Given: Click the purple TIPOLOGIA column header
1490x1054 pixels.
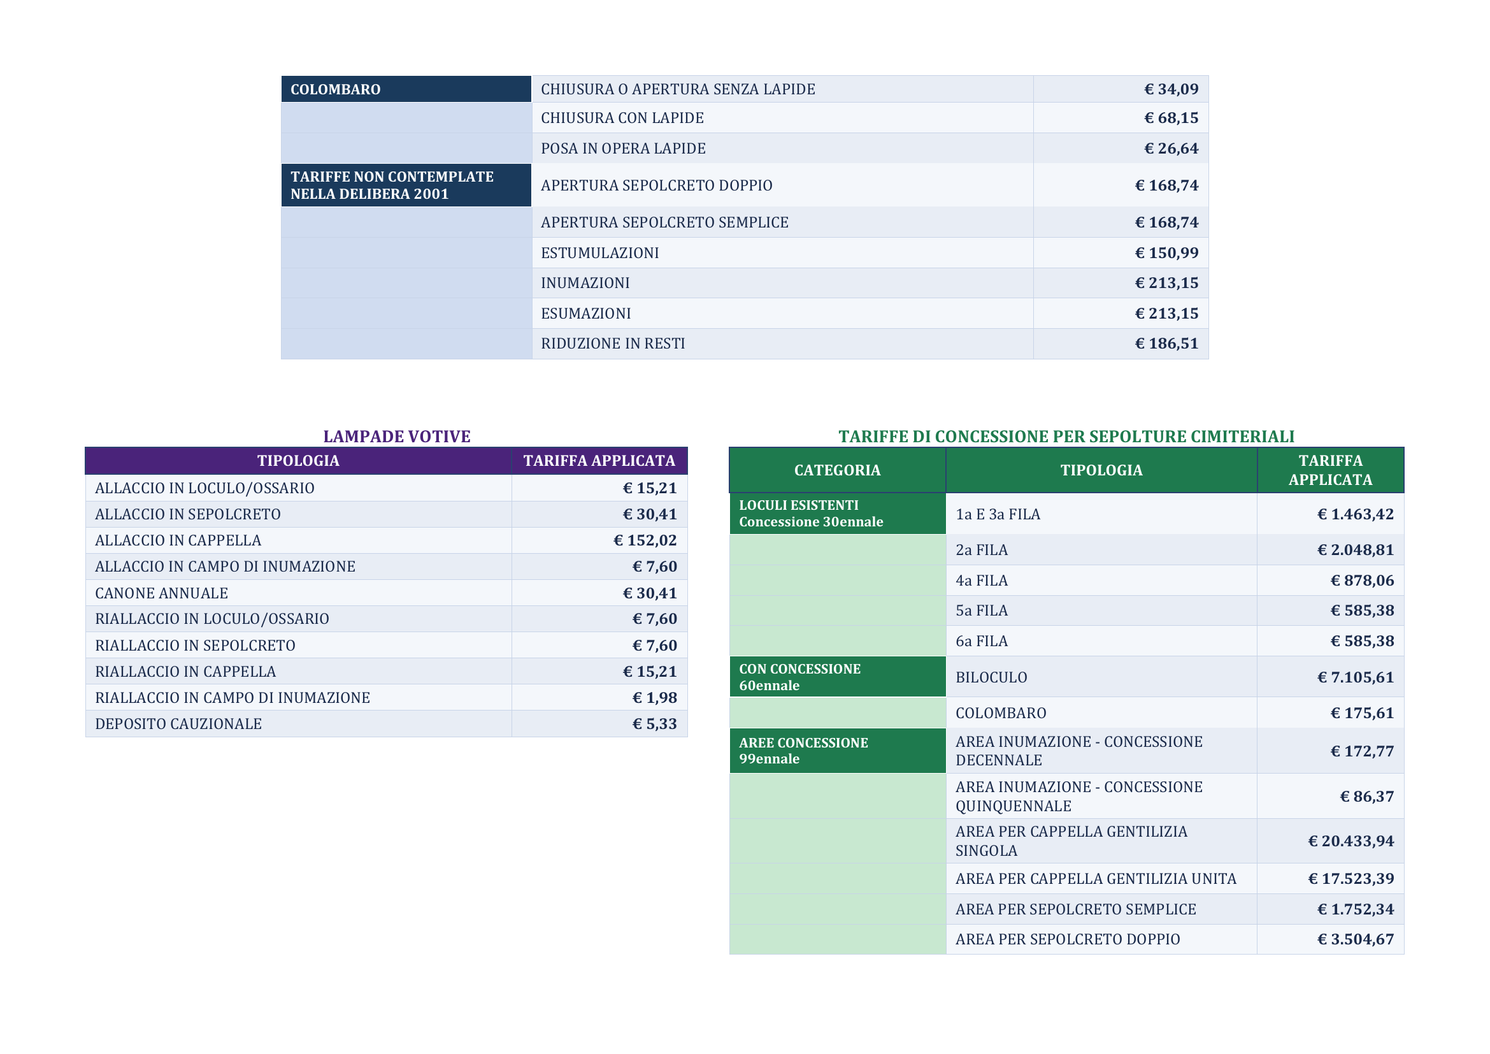Looking at the screenshot, I should (x=299, y=461).
